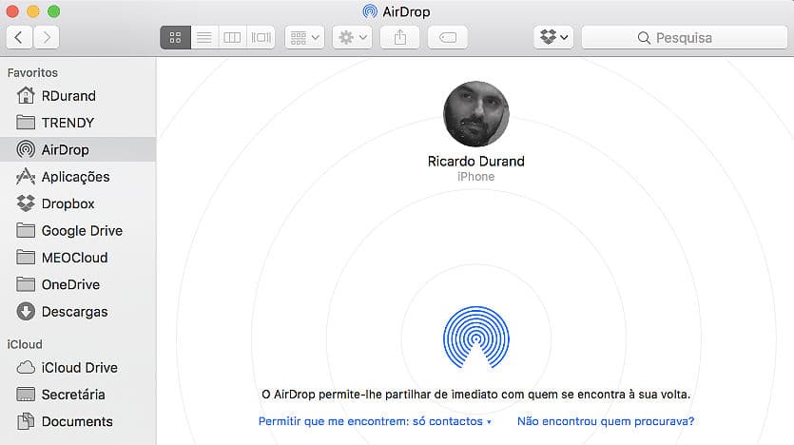
Task: Click the iCloud section header
Action: 25,344
